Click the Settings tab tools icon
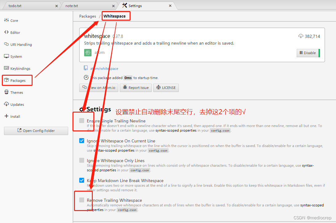 point(124,6)
